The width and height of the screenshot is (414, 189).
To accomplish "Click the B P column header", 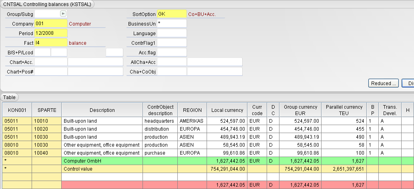I will click(x=372, y=110).
